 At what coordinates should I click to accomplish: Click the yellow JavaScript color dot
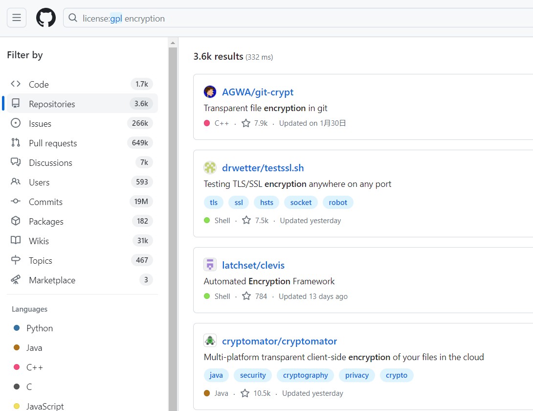pos(17,406)
